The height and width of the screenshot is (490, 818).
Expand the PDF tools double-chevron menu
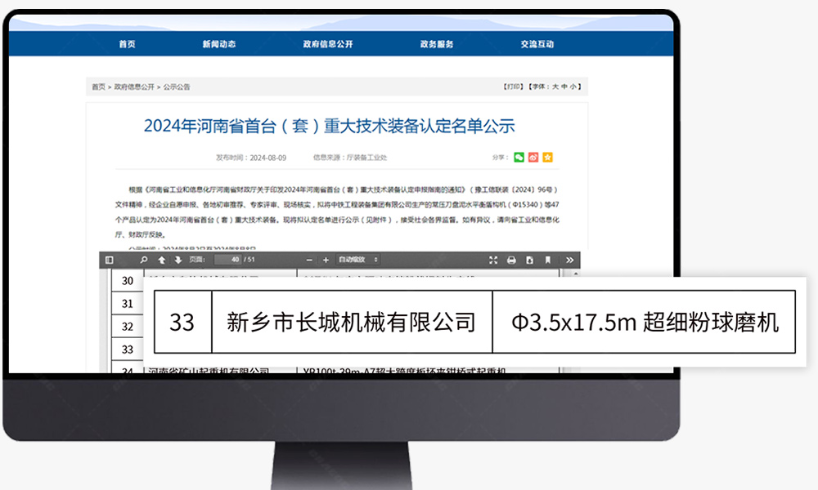(x=569, y=260)
